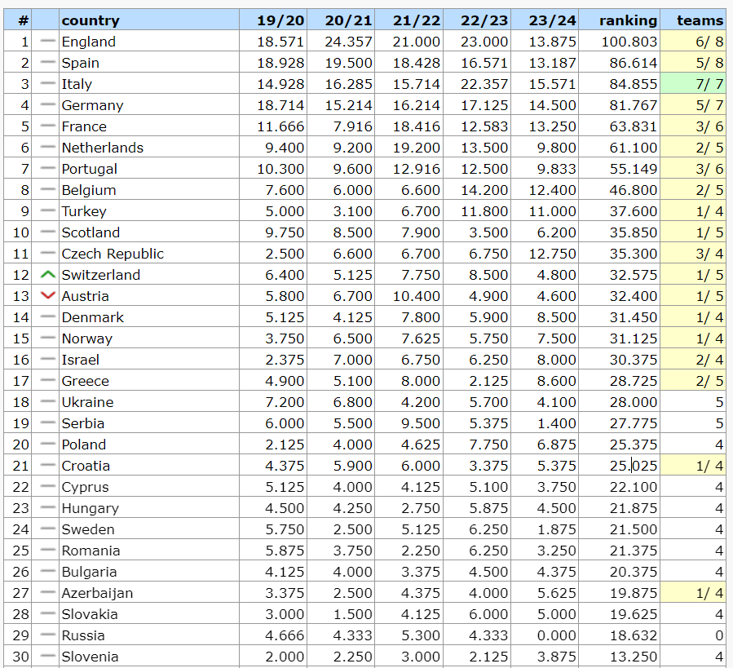The image size is (733, 668).
Task: Click the gray dash icon beside England
Action: 47,42
